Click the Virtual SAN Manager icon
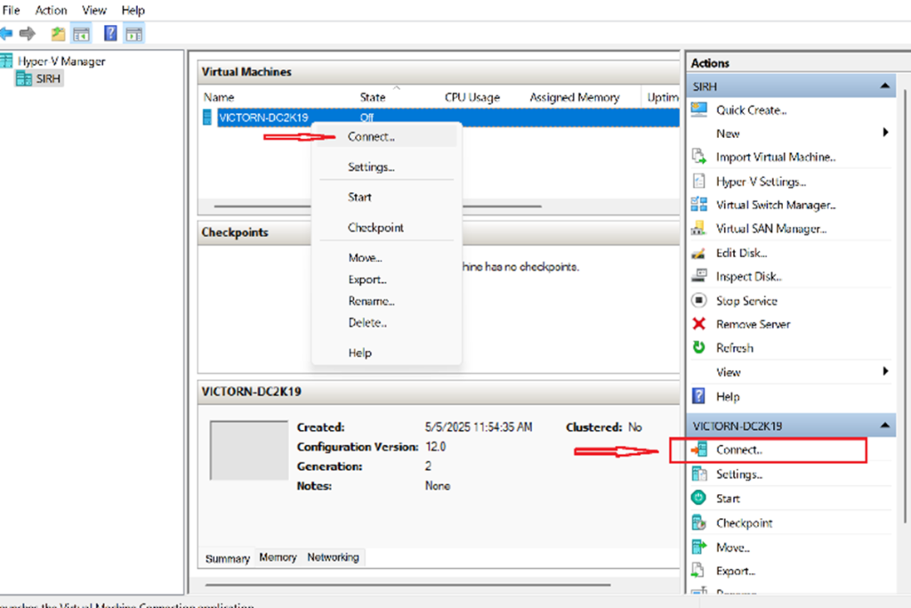Image resolution: width=911 pixels, height=608 pixels. coord(698,229)
